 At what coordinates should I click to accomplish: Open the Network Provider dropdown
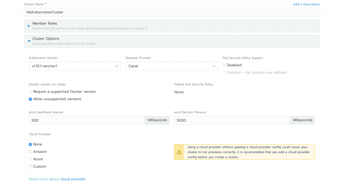(172, 66)
